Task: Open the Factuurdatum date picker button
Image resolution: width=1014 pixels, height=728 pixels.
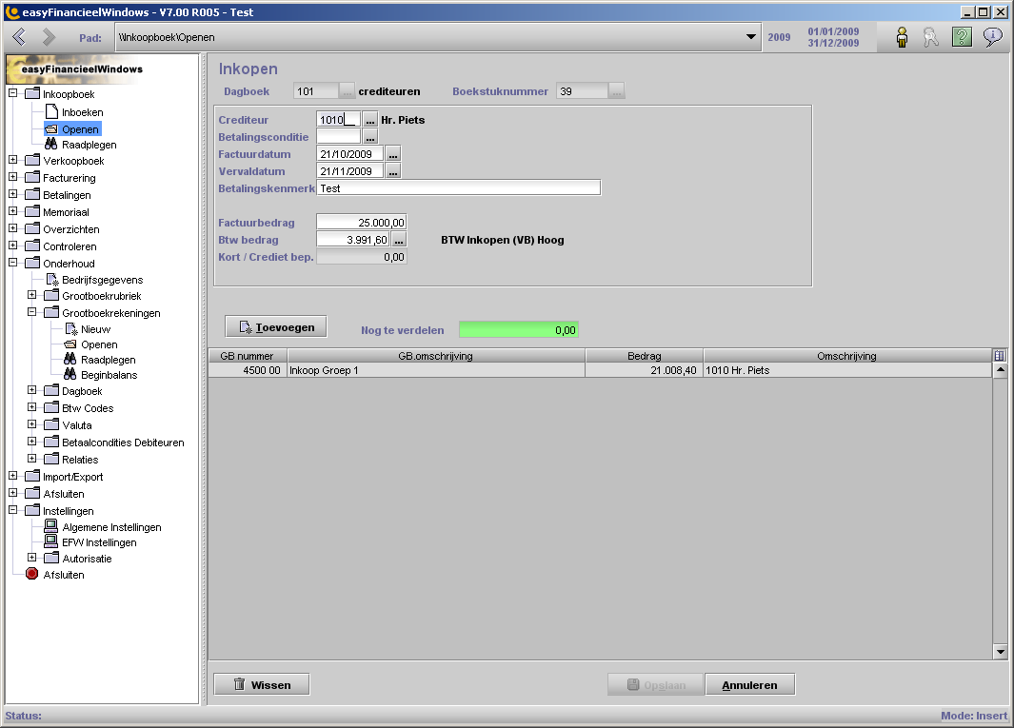Action: pyautogui.click(x=393, y=154)
